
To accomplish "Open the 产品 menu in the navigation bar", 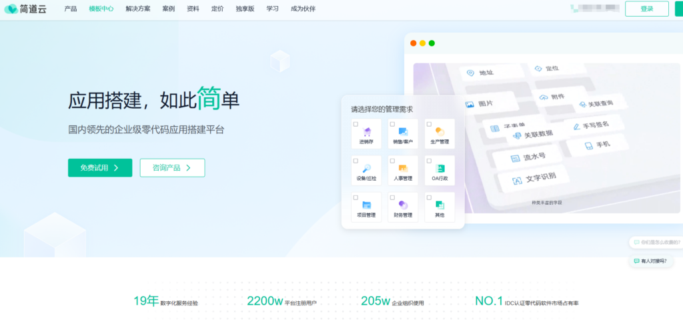I will click(x=70, y=9).
